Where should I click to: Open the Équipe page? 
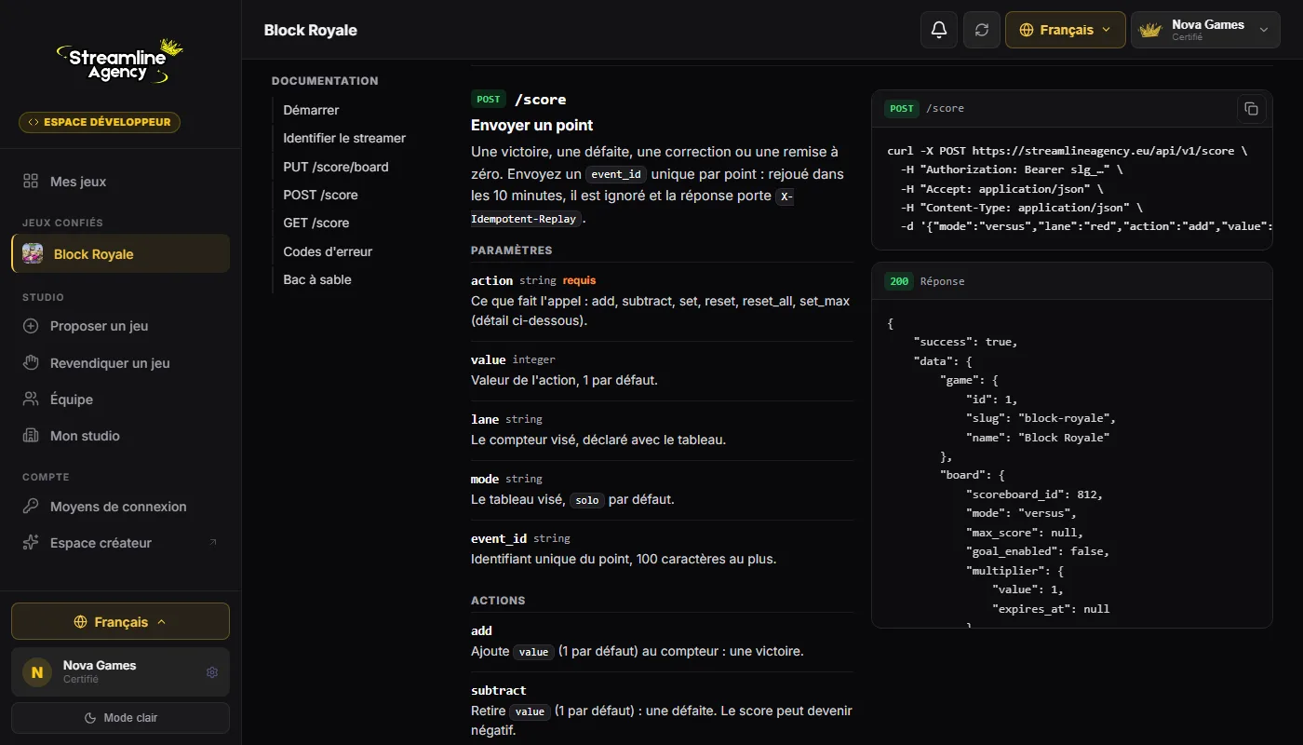(x=120, y=400)
